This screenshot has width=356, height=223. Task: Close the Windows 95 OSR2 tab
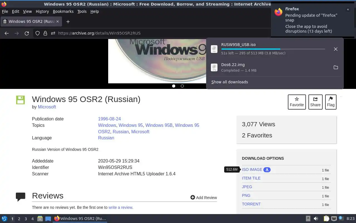58,21
